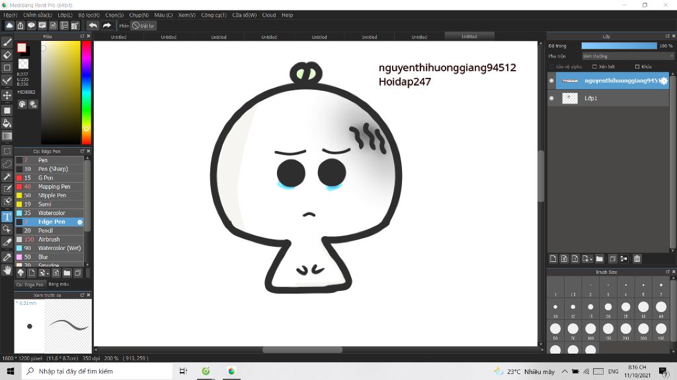Open the Windows Start button

[11, 371]
